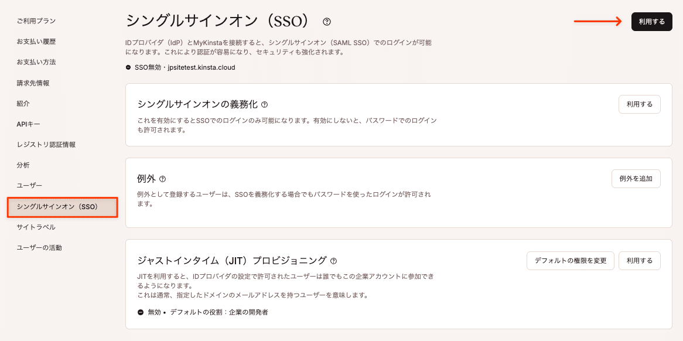Open the help tooltip beside シングルサインオン（SSO） title
The width and height of the screenshot is (683, 341).
326,21
